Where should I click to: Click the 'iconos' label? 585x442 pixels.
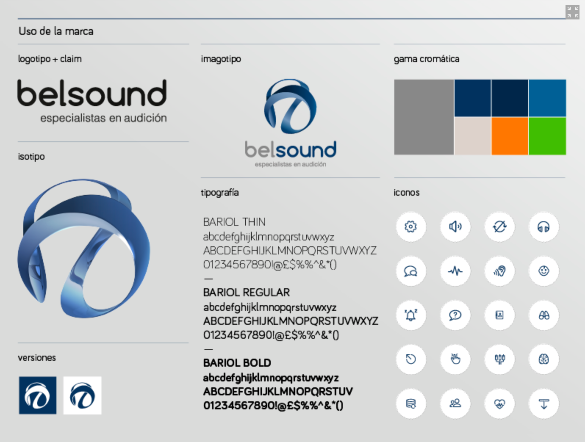tap(406, 192)
